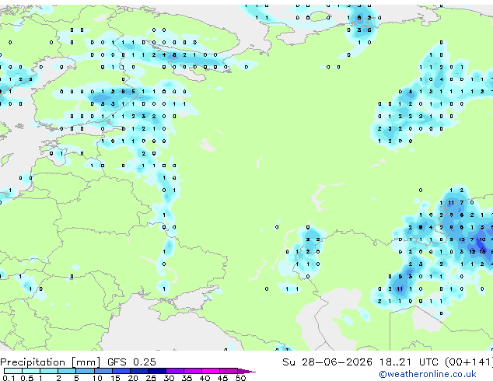The width and height of the screenshot is (493, 381).
Task: Click the '0.5' legend value label
Action: [26, 378]
